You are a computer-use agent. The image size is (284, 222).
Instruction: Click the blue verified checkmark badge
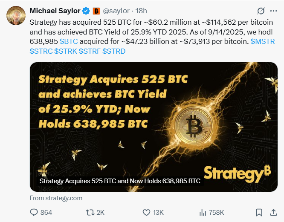pyautogui.click(x=86, y=11)
